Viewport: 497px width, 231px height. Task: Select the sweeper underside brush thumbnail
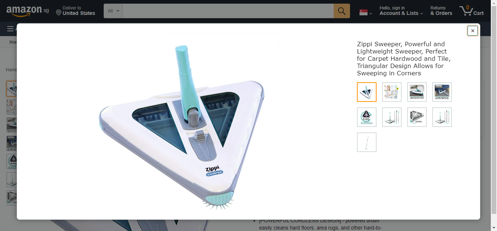click(x=417, y=117)
